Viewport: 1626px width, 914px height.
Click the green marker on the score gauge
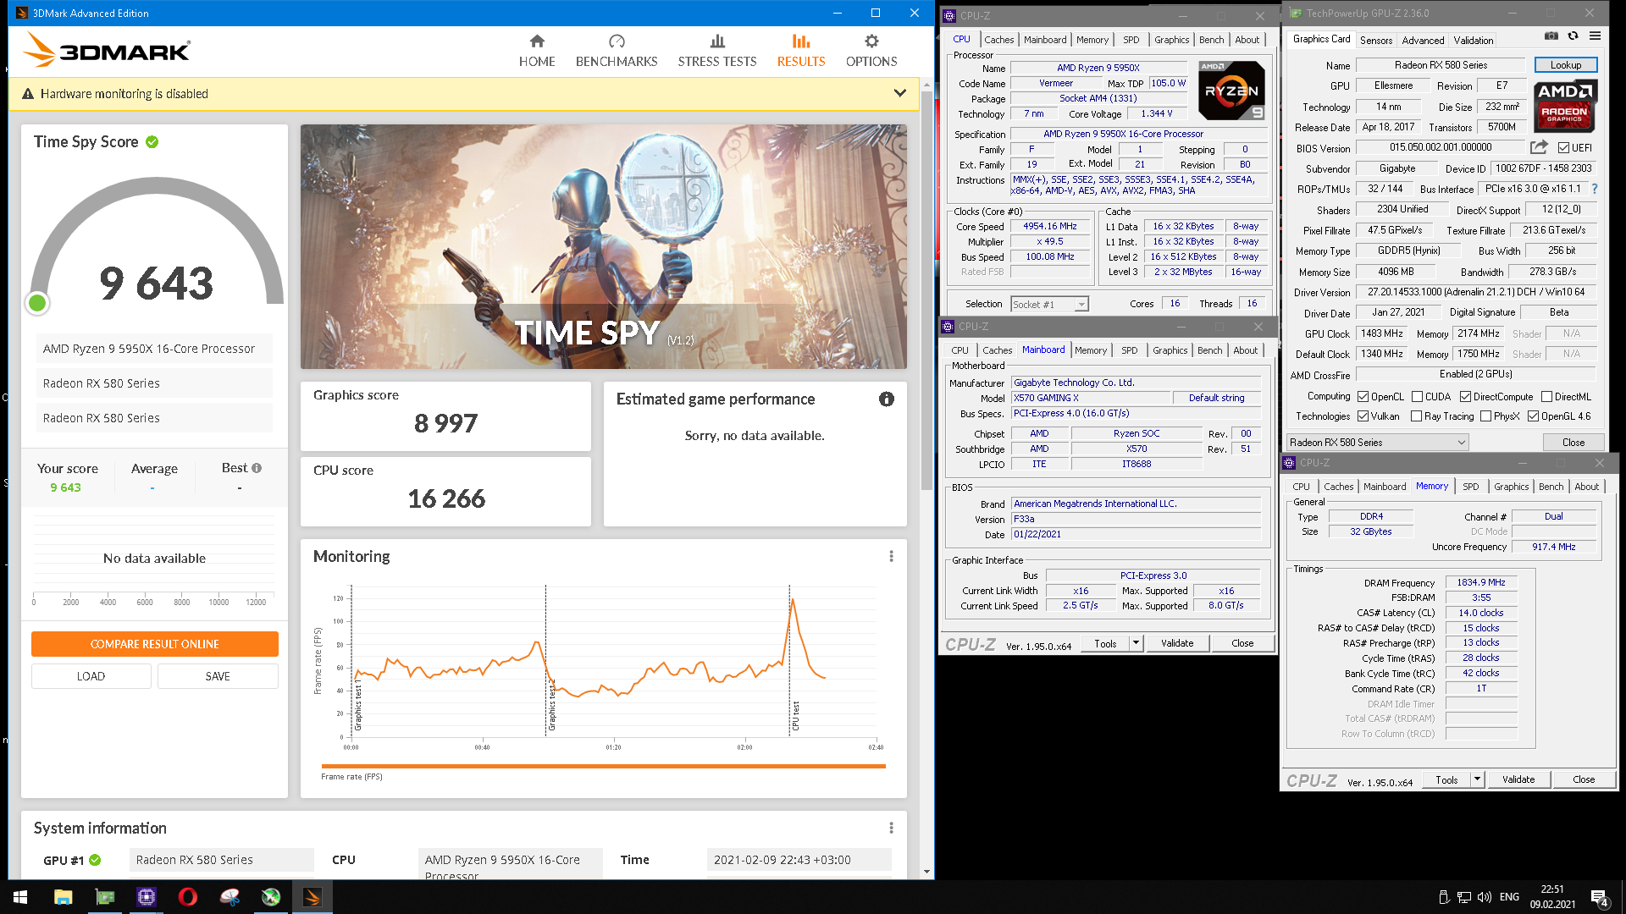37,303
